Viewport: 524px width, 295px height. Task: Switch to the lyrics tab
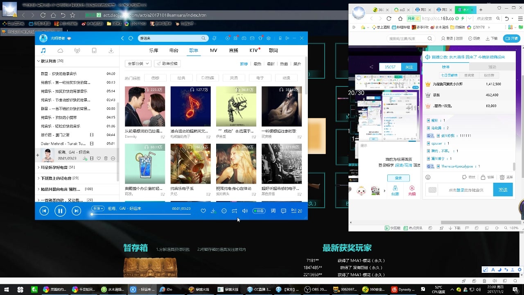tap(273, 50)
